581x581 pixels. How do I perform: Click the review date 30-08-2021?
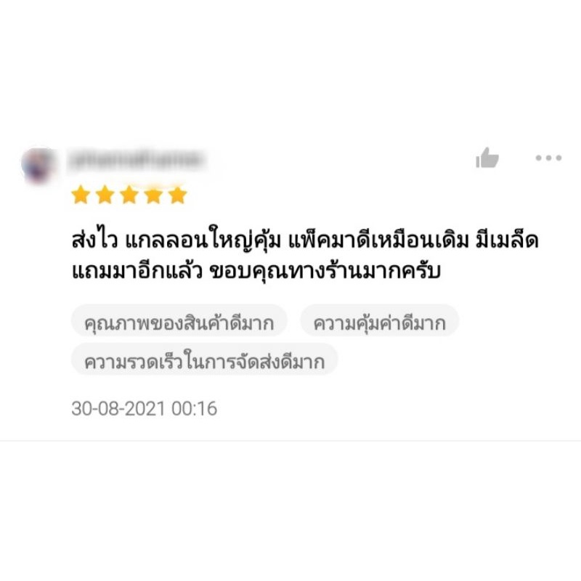(118, 409)
